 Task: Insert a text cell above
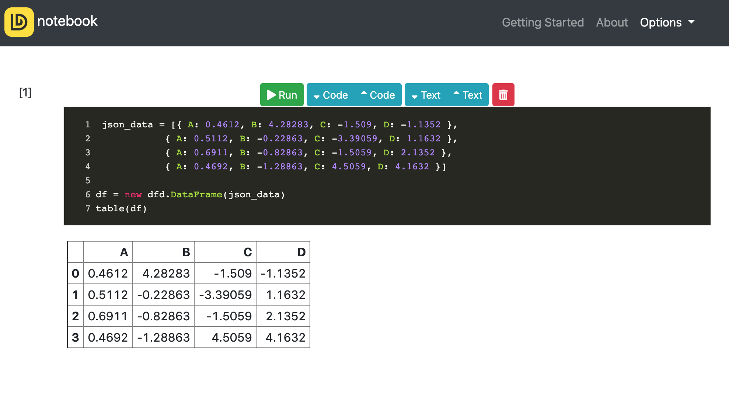pyautogui.click(x=468, y=95)
